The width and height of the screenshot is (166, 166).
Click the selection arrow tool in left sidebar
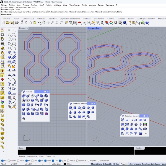click(9, 30)
